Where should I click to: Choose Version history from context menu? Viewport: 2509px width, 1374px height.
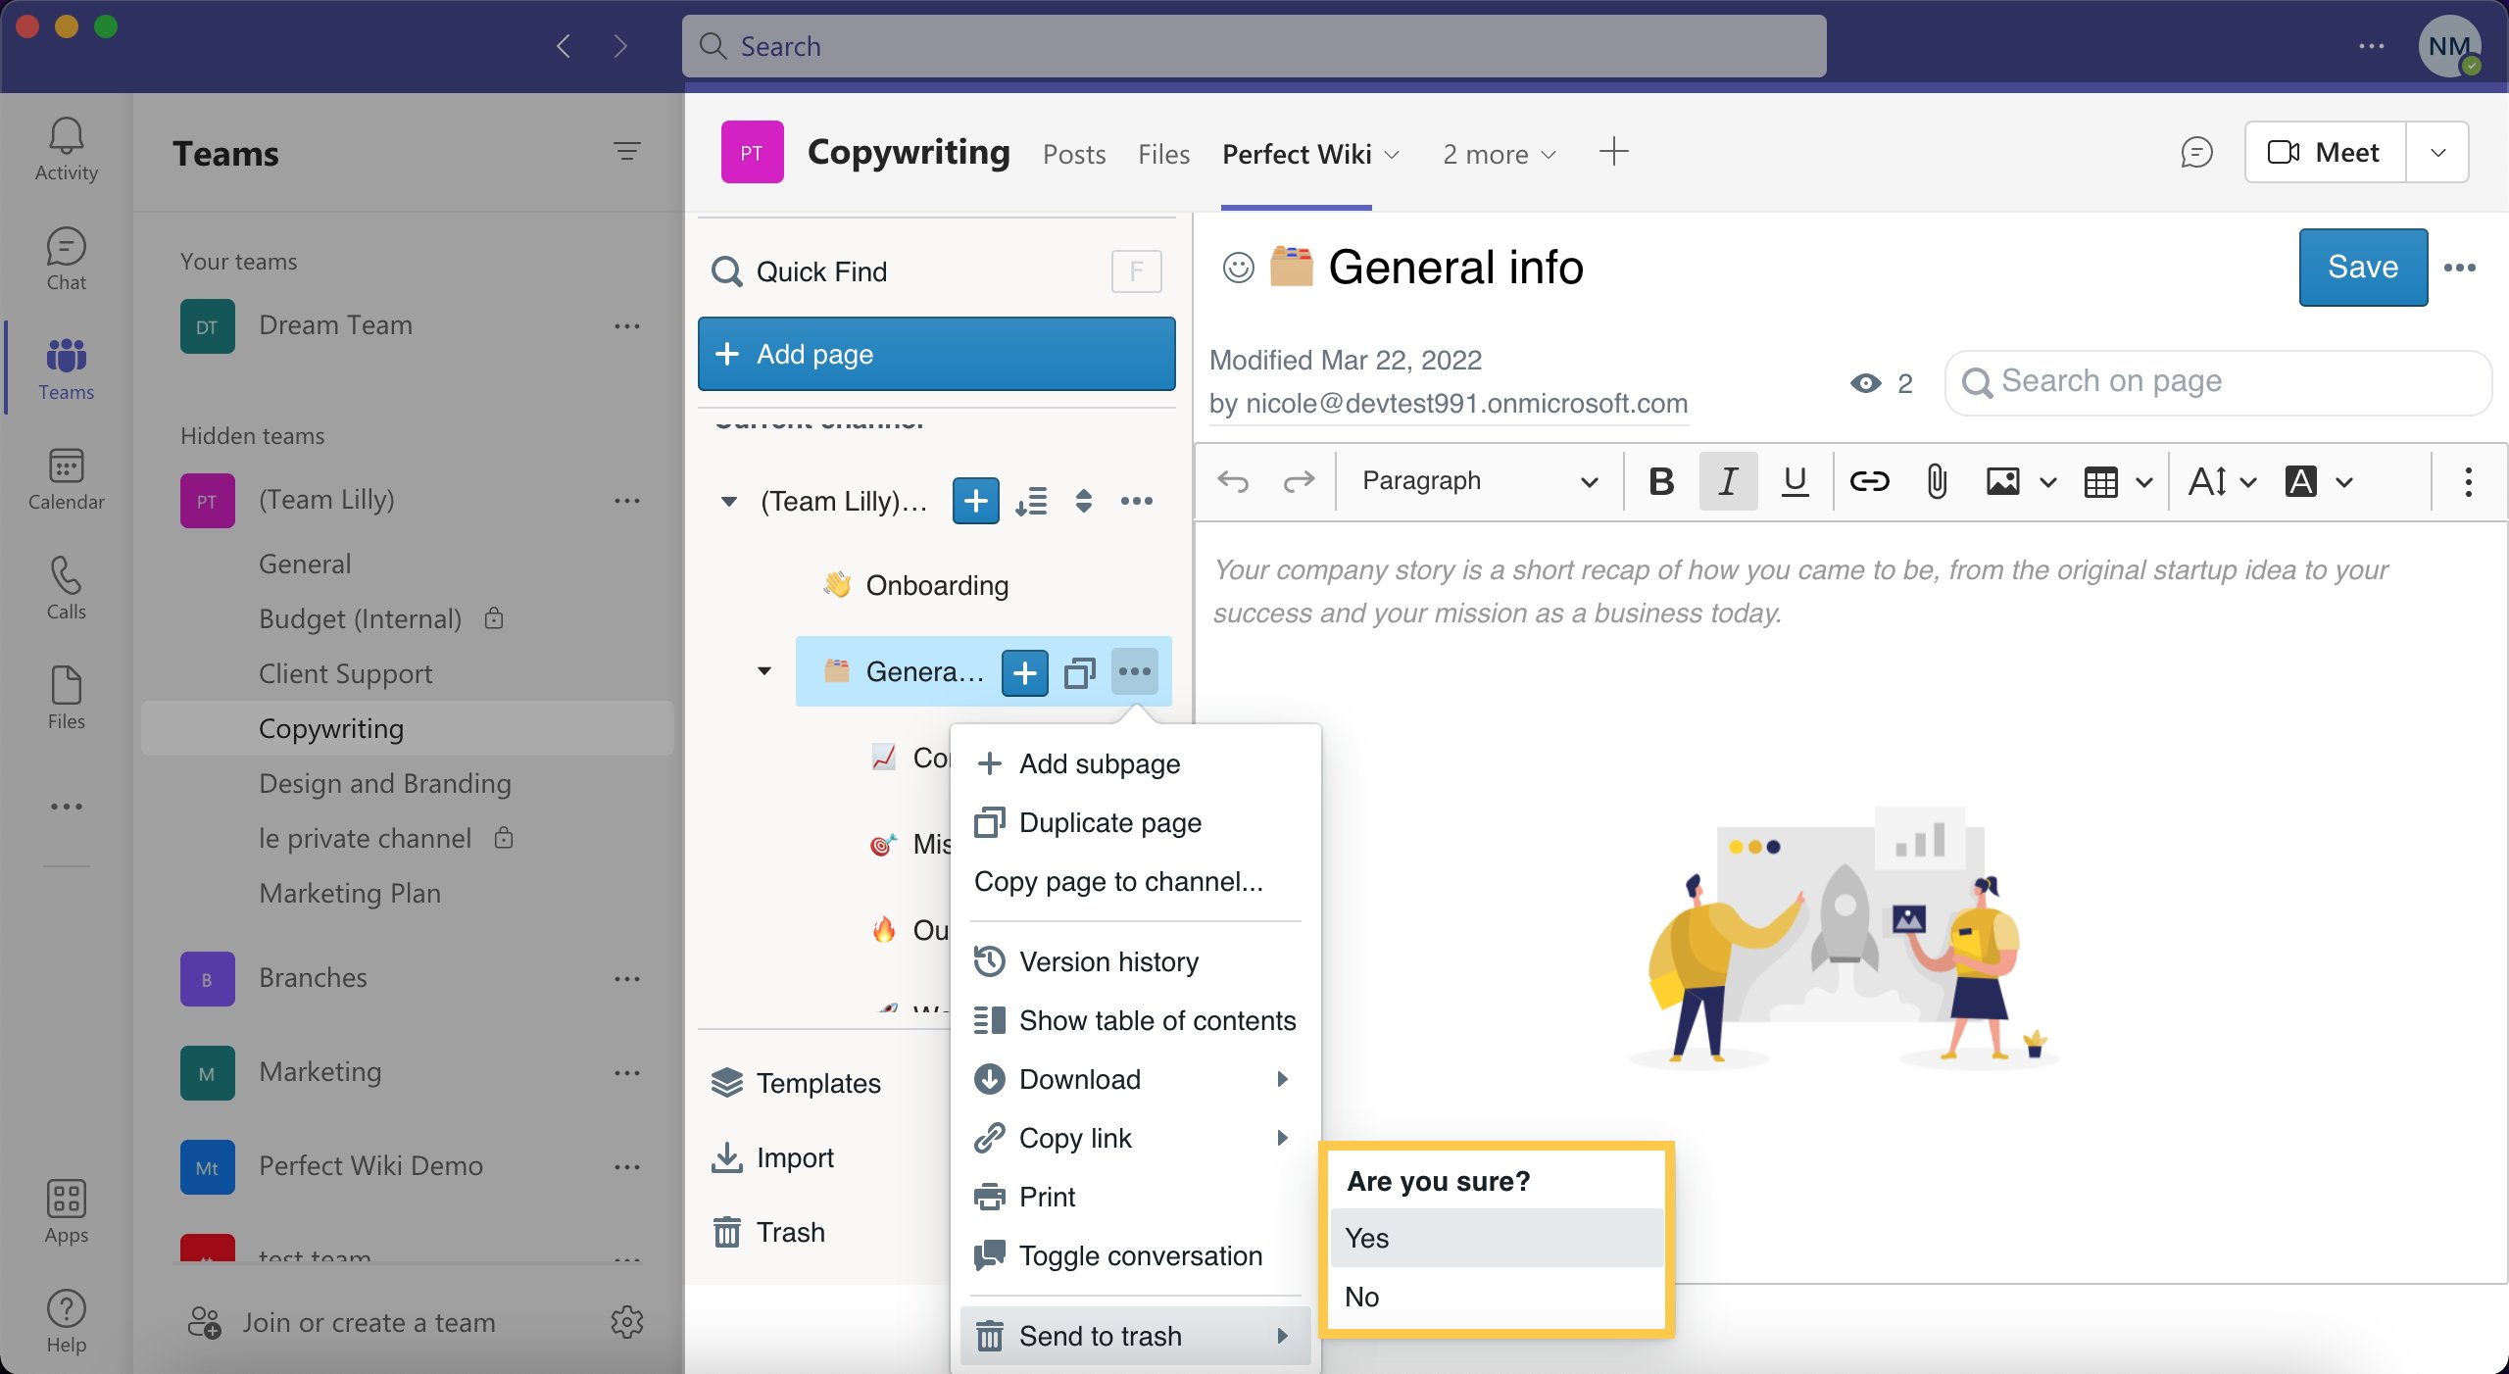[x=1108, y=961]
